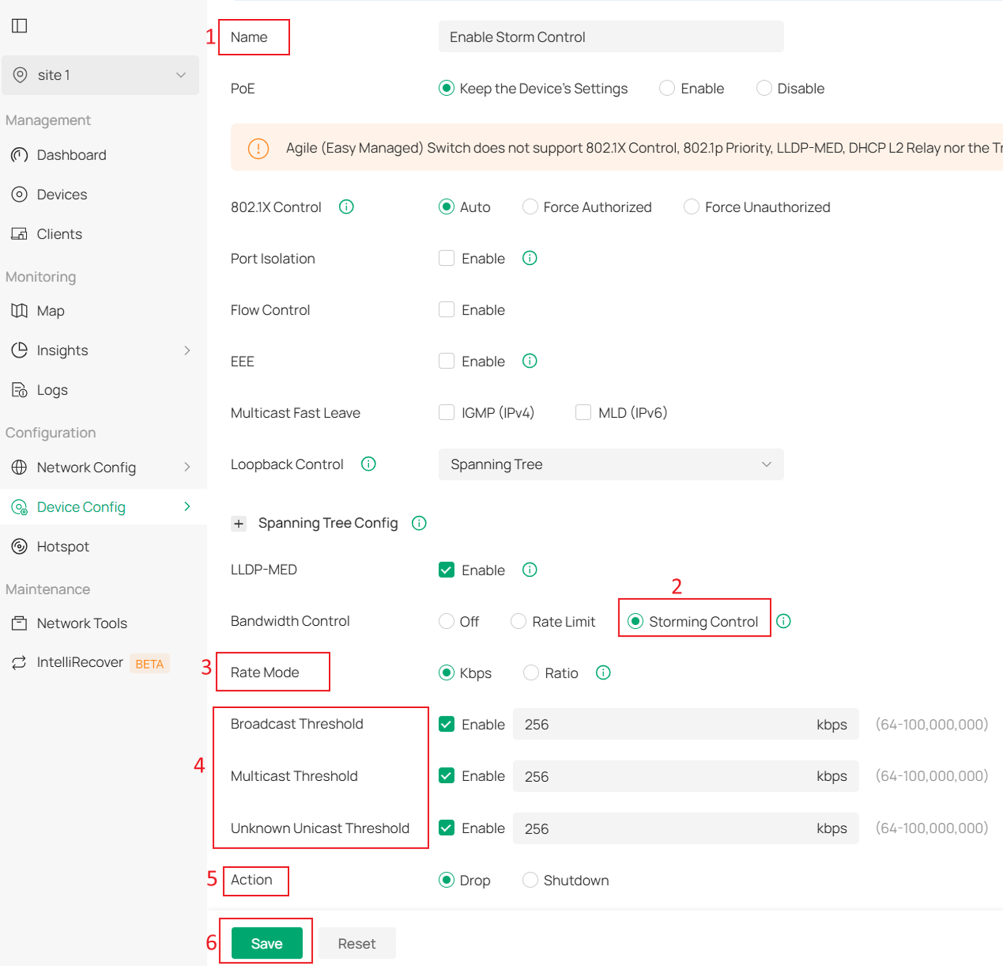Open IntelliRecover BETA page
The width and height of the screenshot is (1003, 966).
coord(80,662)
